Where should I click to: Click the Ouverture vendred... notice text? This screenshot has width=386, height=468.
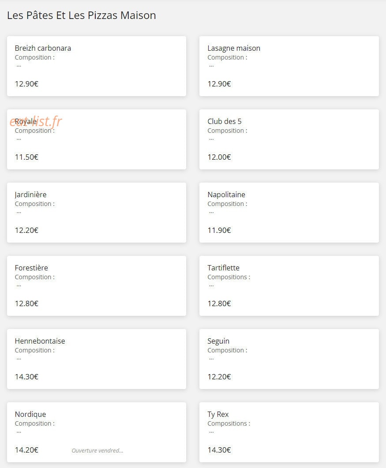(97, 450)
